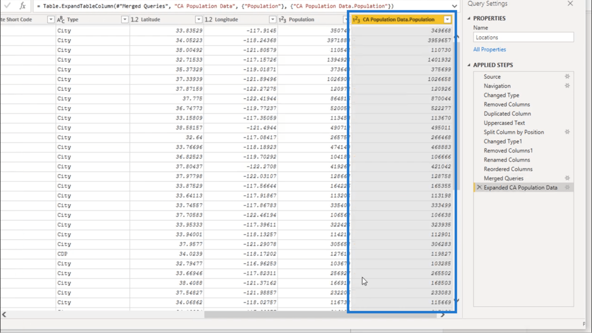Click the vertical scrollbar down arrow

(457, 301)
